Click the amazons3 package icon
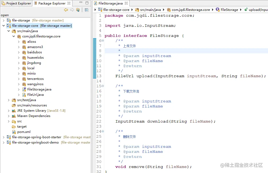This screenshot has height=173, width=268. tap(24, 47)
